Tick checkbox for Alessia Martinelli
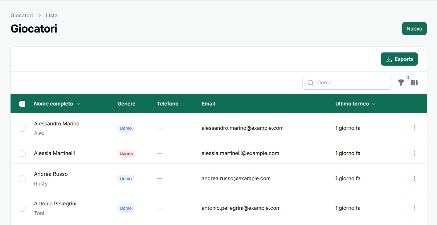The height and width of the screenshot is (225, 437). point(22,154)
